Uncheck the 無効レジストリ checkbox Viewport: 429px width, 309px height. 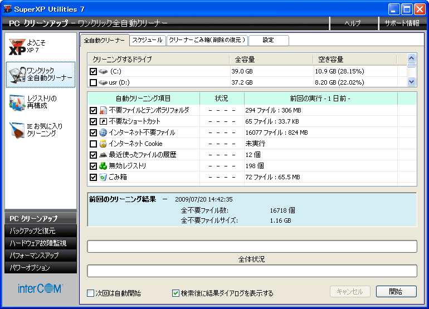coord(93,166)
